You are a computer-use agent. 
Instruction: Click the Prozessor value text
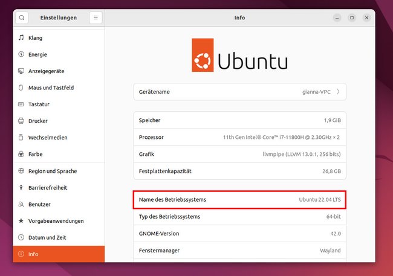(281, 137)
